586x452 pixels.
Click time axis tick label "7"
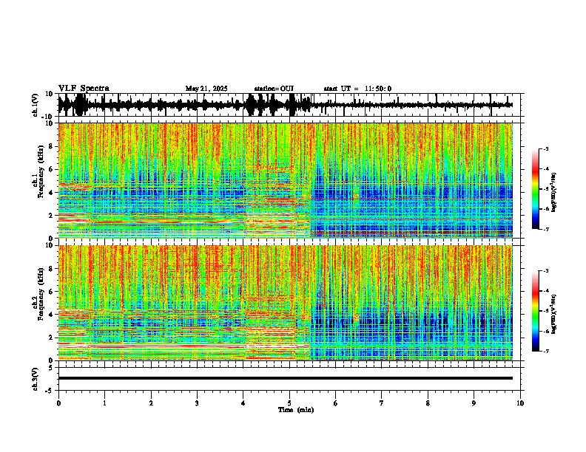pos(382,403)
